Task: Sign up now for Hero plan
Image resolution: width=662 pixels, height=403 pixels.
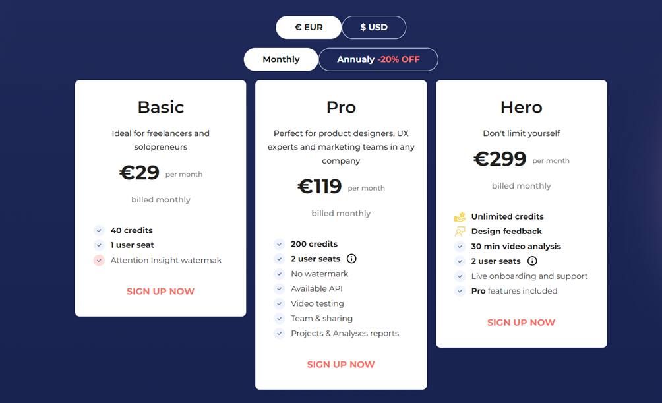Action: coord(521,322)
